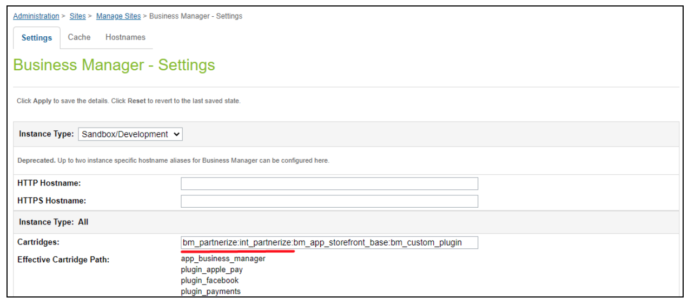Click the Administration breadcrumb link
The height and width of the screenshot is (304, 688).
click(x=36, y=16)
